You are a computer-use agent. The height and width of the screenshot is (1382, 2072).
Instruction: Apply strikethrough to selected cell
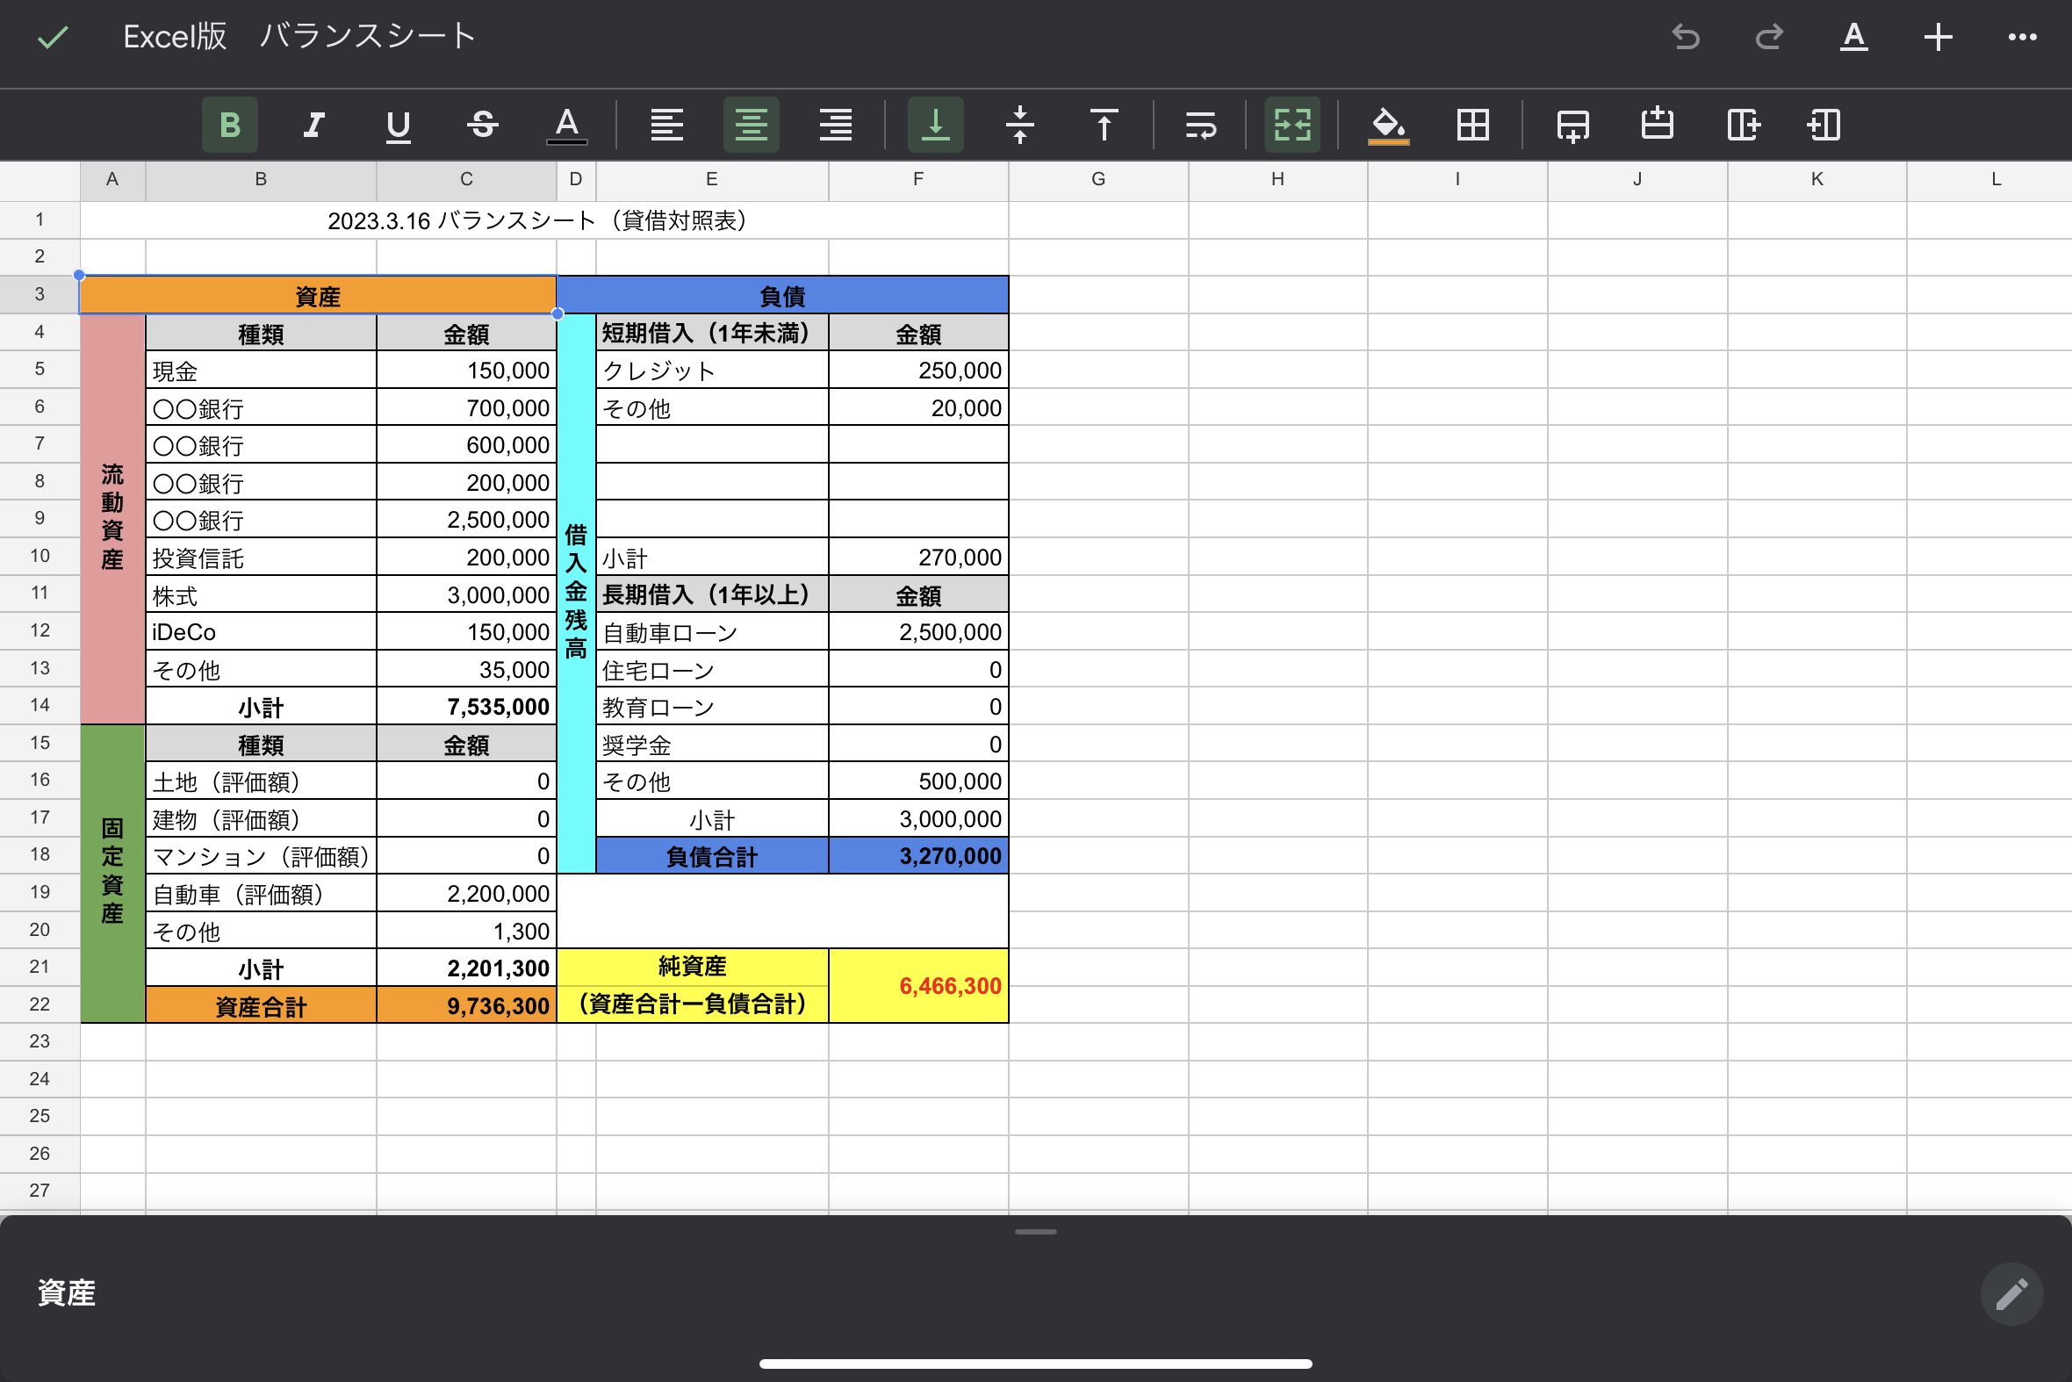point(482,126)
